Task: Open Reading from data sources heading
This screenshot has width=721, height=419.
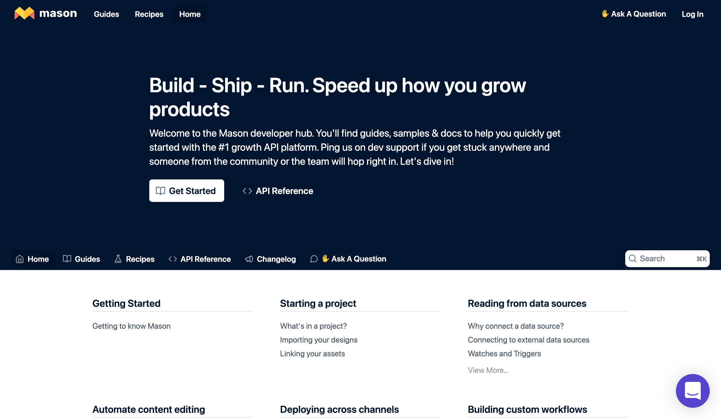Action: tap(527, 303)
